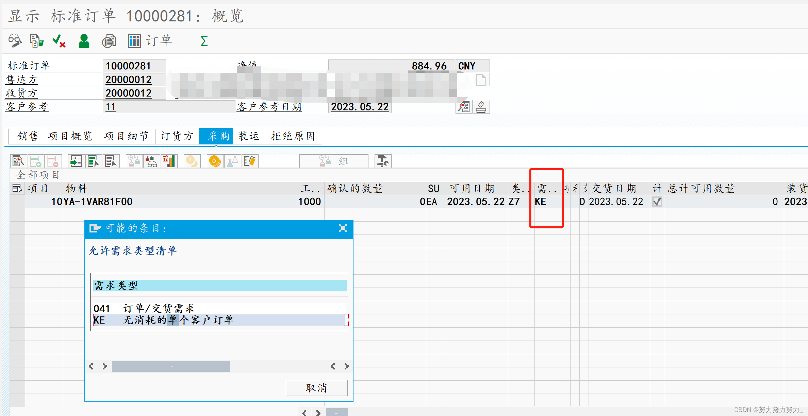Open the table column settings icon
The width and height of the screenshot is (808, 416).
[17, 188]
